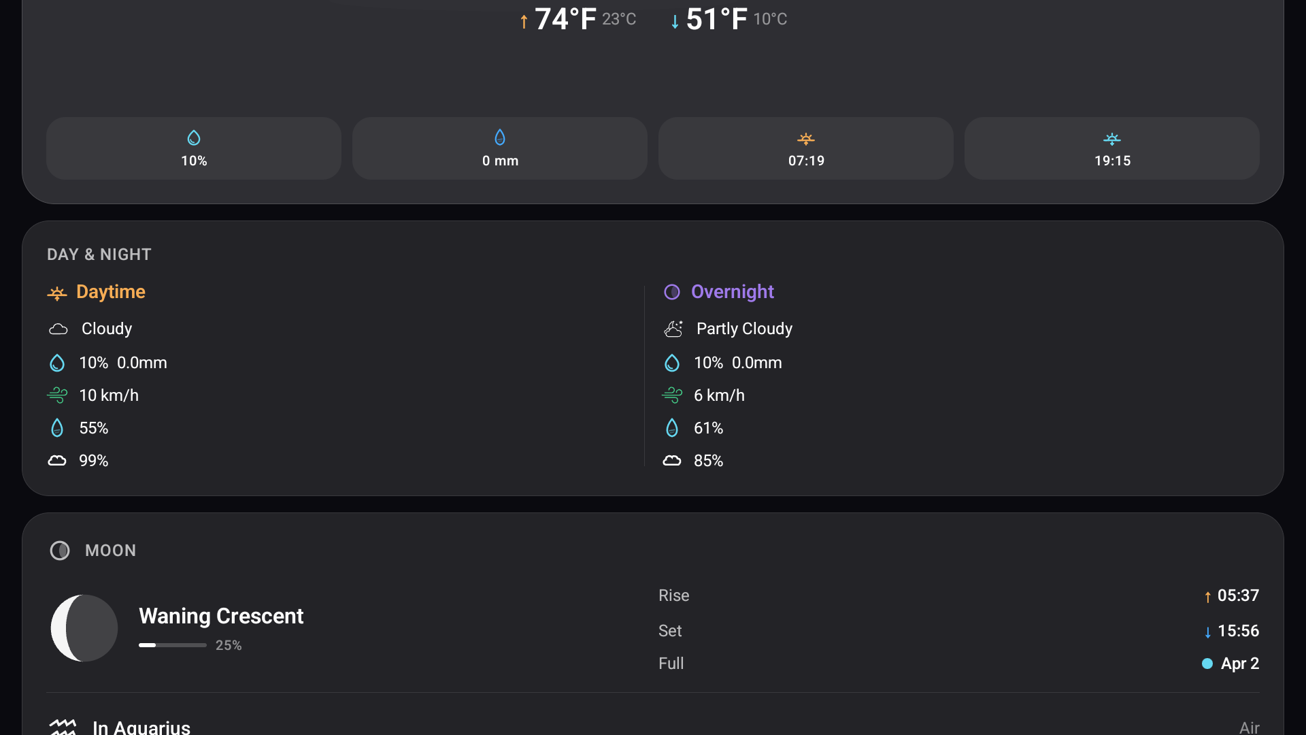Image resolution: width=1306 pixels, height=735 pixels.
Task: Click the high temperature 74°F reading
Action: [x=565, y=19]
